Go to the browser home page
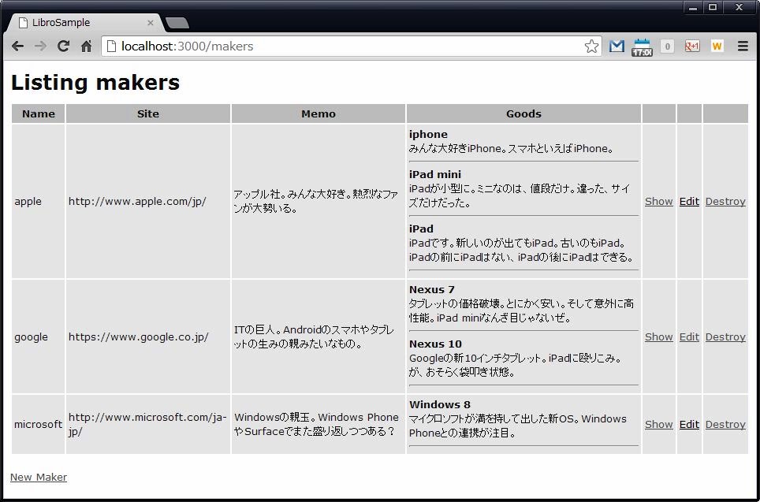The image size is (760, 502). click(86, 46)
